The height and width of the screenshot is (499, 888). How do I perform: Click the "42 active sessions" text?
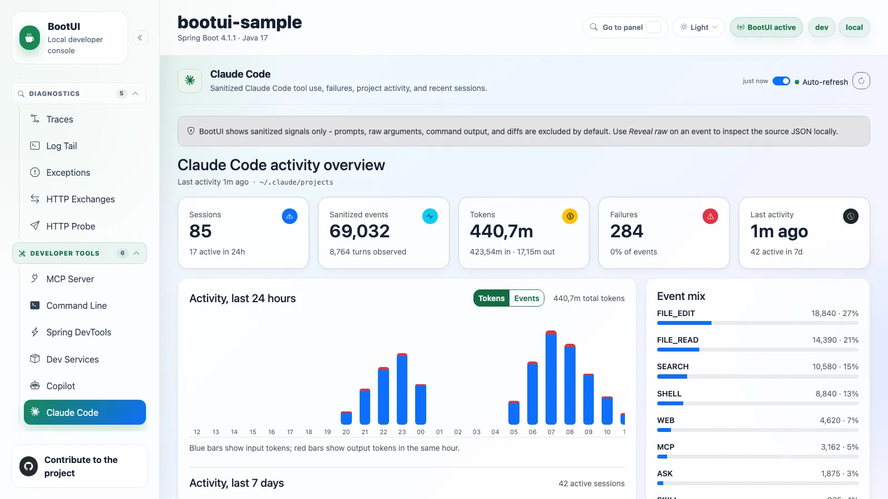(592, 483)
